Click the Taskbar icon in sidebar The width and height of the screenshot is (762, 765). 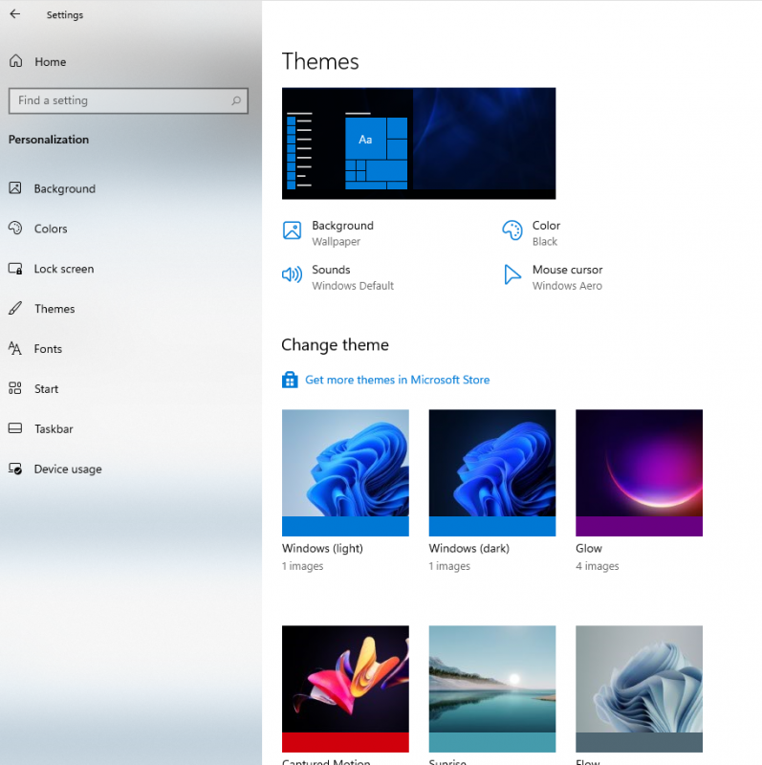point(15,428)
